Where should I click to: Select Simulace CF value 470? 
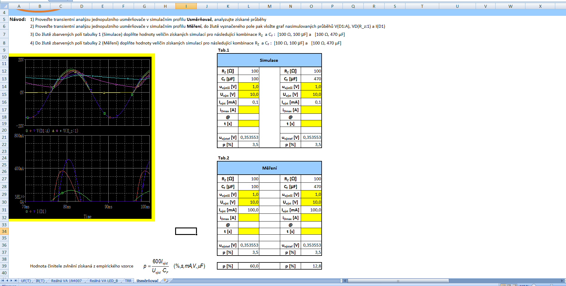click(311, 79)
